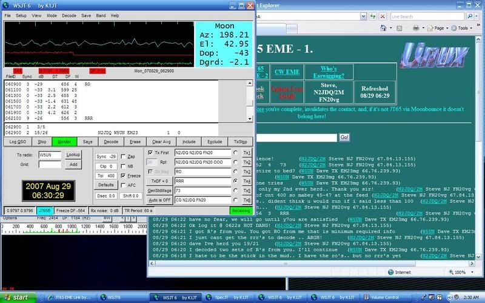Screen dimensions: 485x303
Task: Click the Clear Avg button
Action: 161,142
